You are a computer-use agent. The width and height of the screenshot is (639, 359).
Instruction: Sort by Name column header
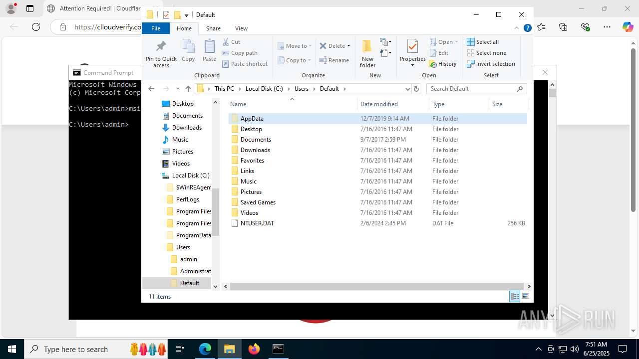pos(293,104)
